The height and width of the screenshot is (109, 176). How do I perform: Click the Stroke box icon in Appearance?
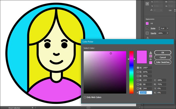click(147, 28)
